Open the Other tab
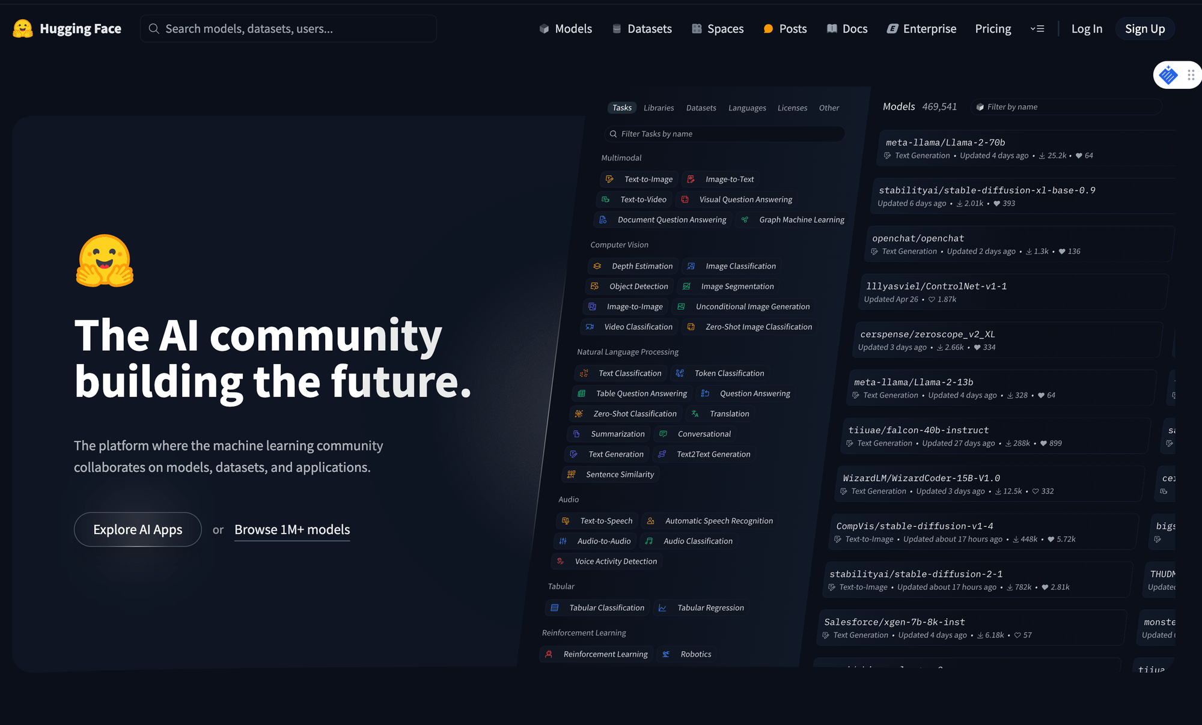Image resolution: width=1202 pixels, height=725 pixels. [829, 108]
